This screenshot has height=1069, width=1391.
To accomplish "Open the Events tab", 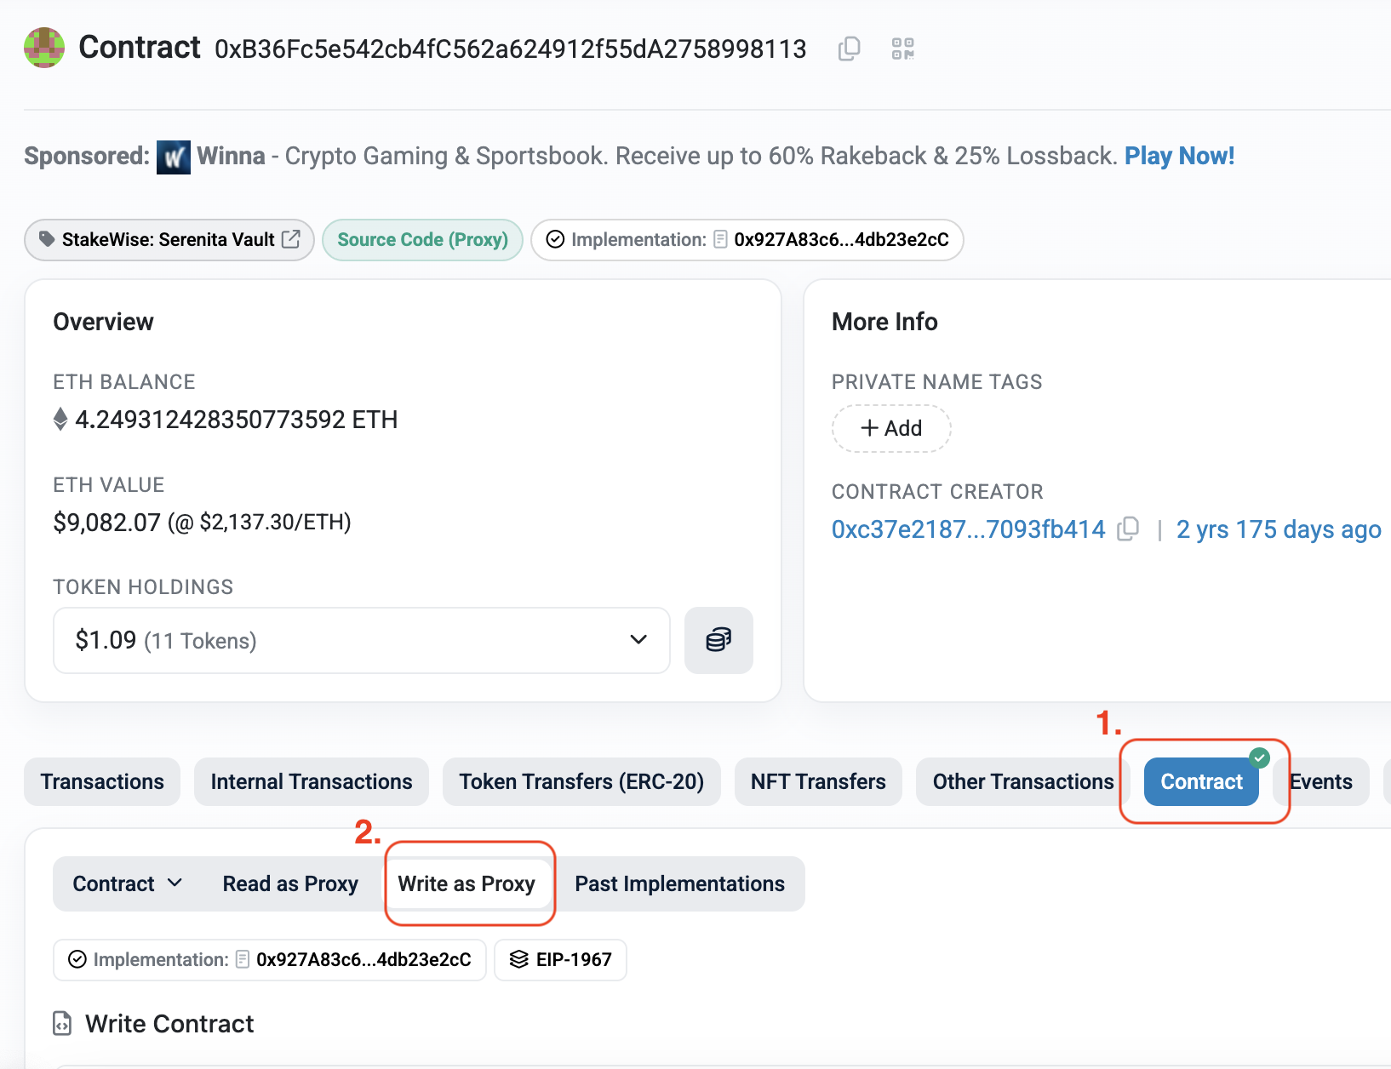I will click(x=1321, y=781).
